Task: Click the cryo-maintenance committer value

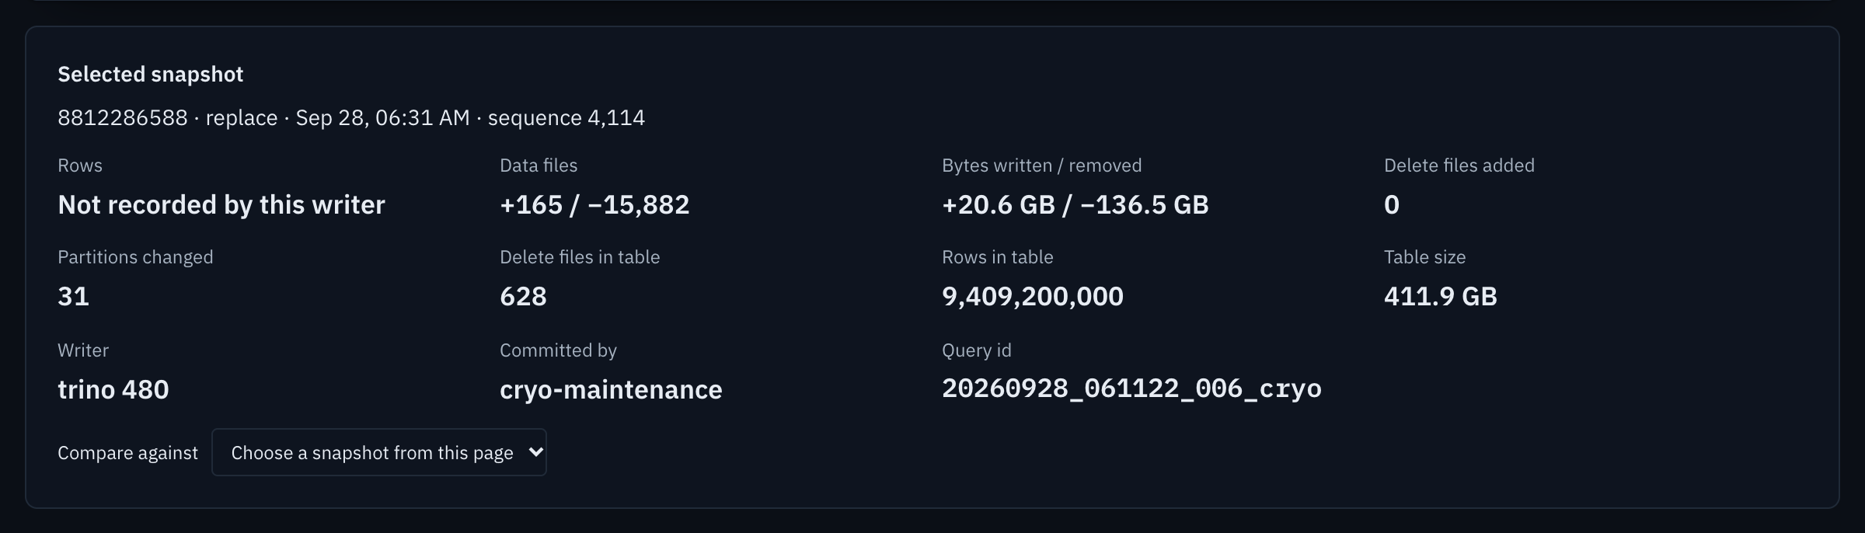Action: (x=611, y=389)
